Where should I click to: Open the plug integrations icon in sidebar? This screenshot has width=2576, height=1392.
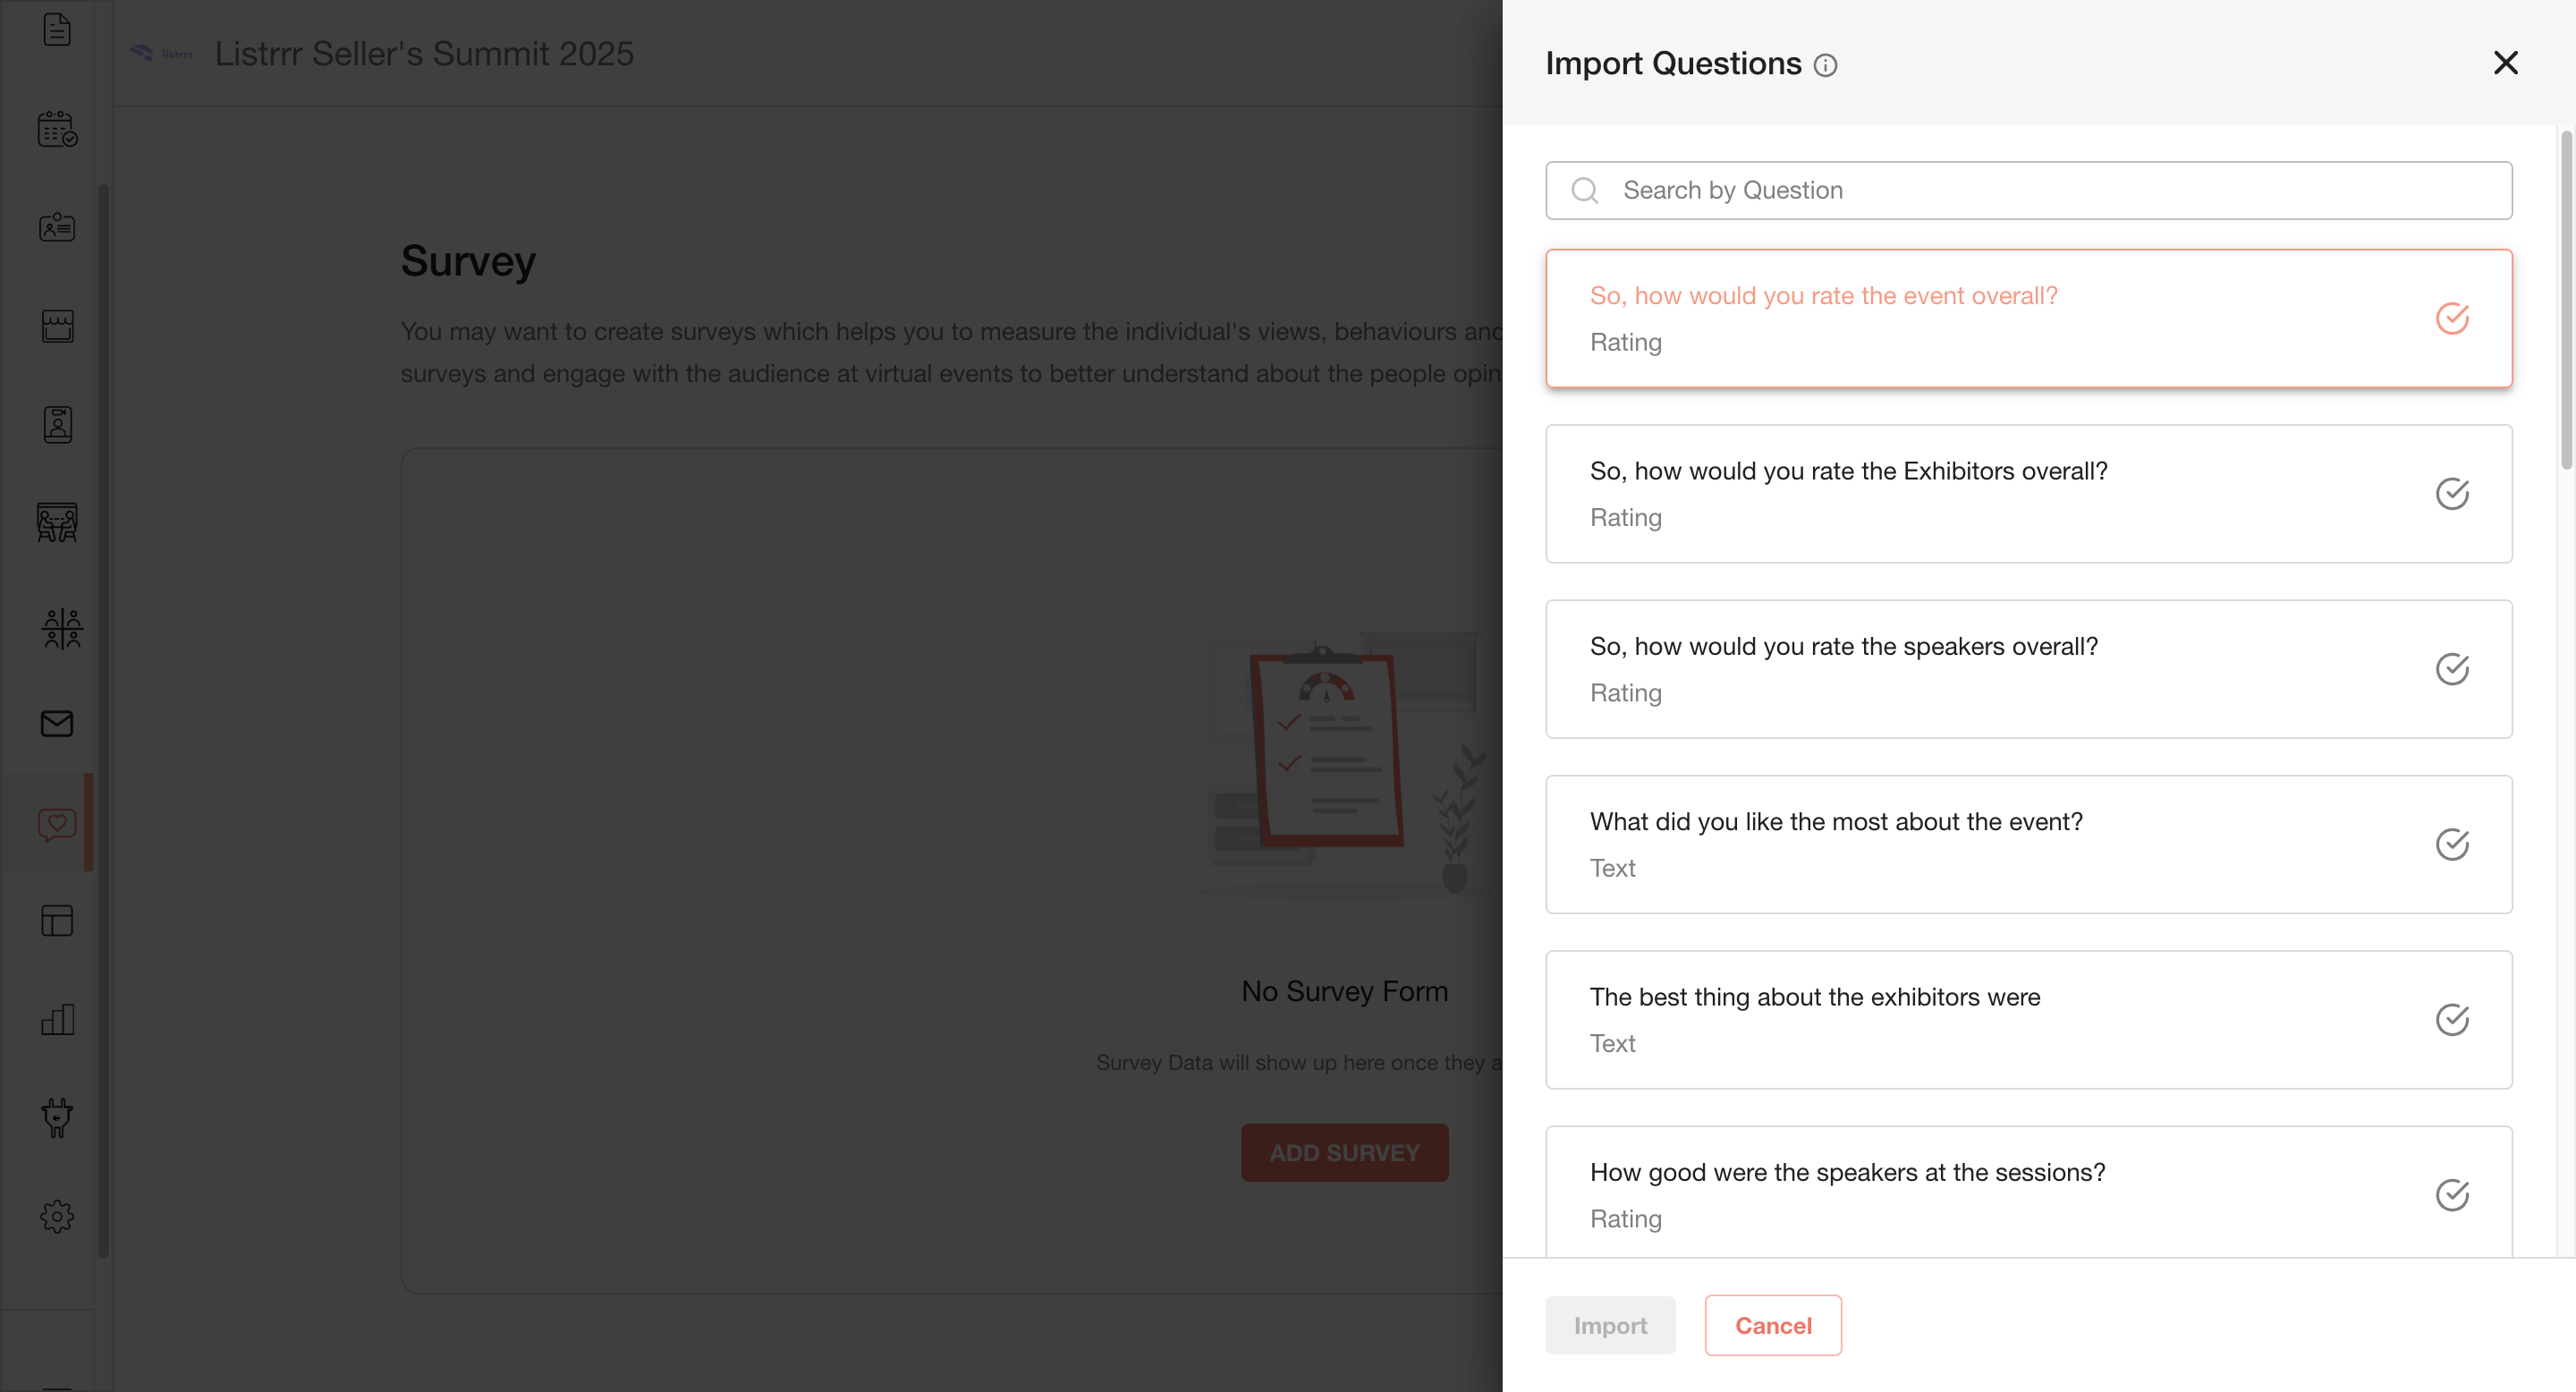(57, 1117)
